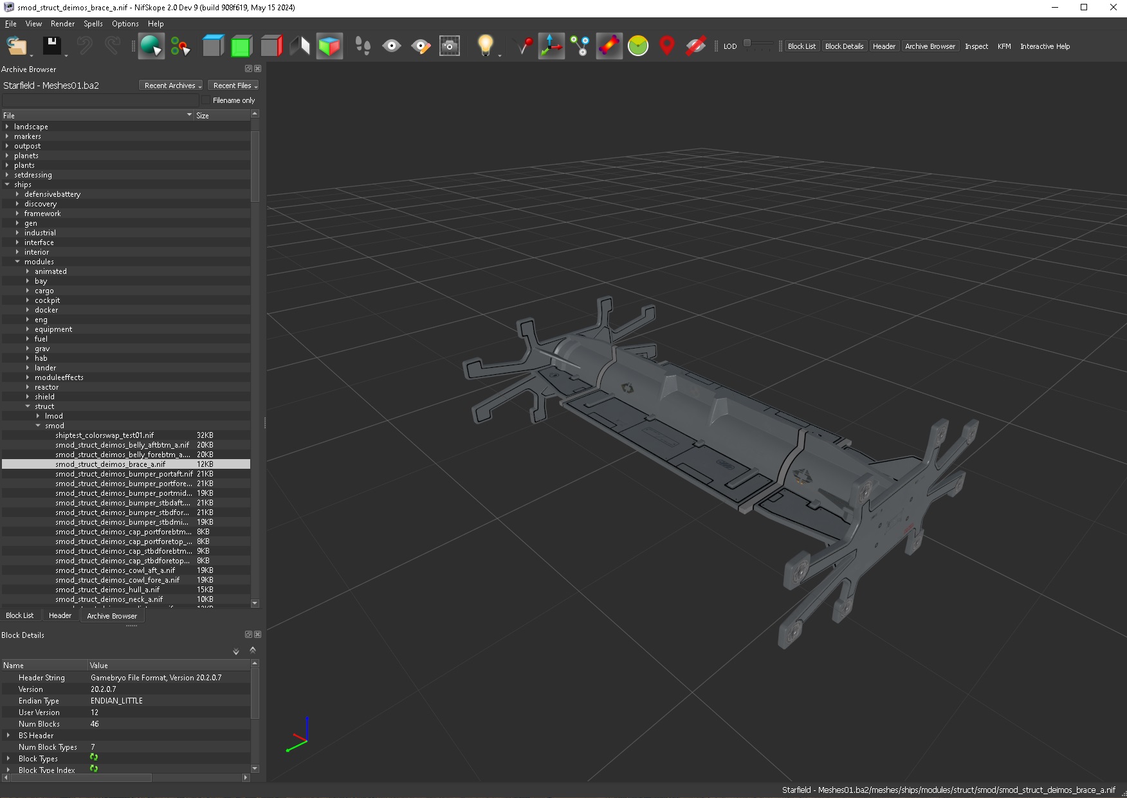Click the Save user view eye-pencil icon

coord(421,46)
